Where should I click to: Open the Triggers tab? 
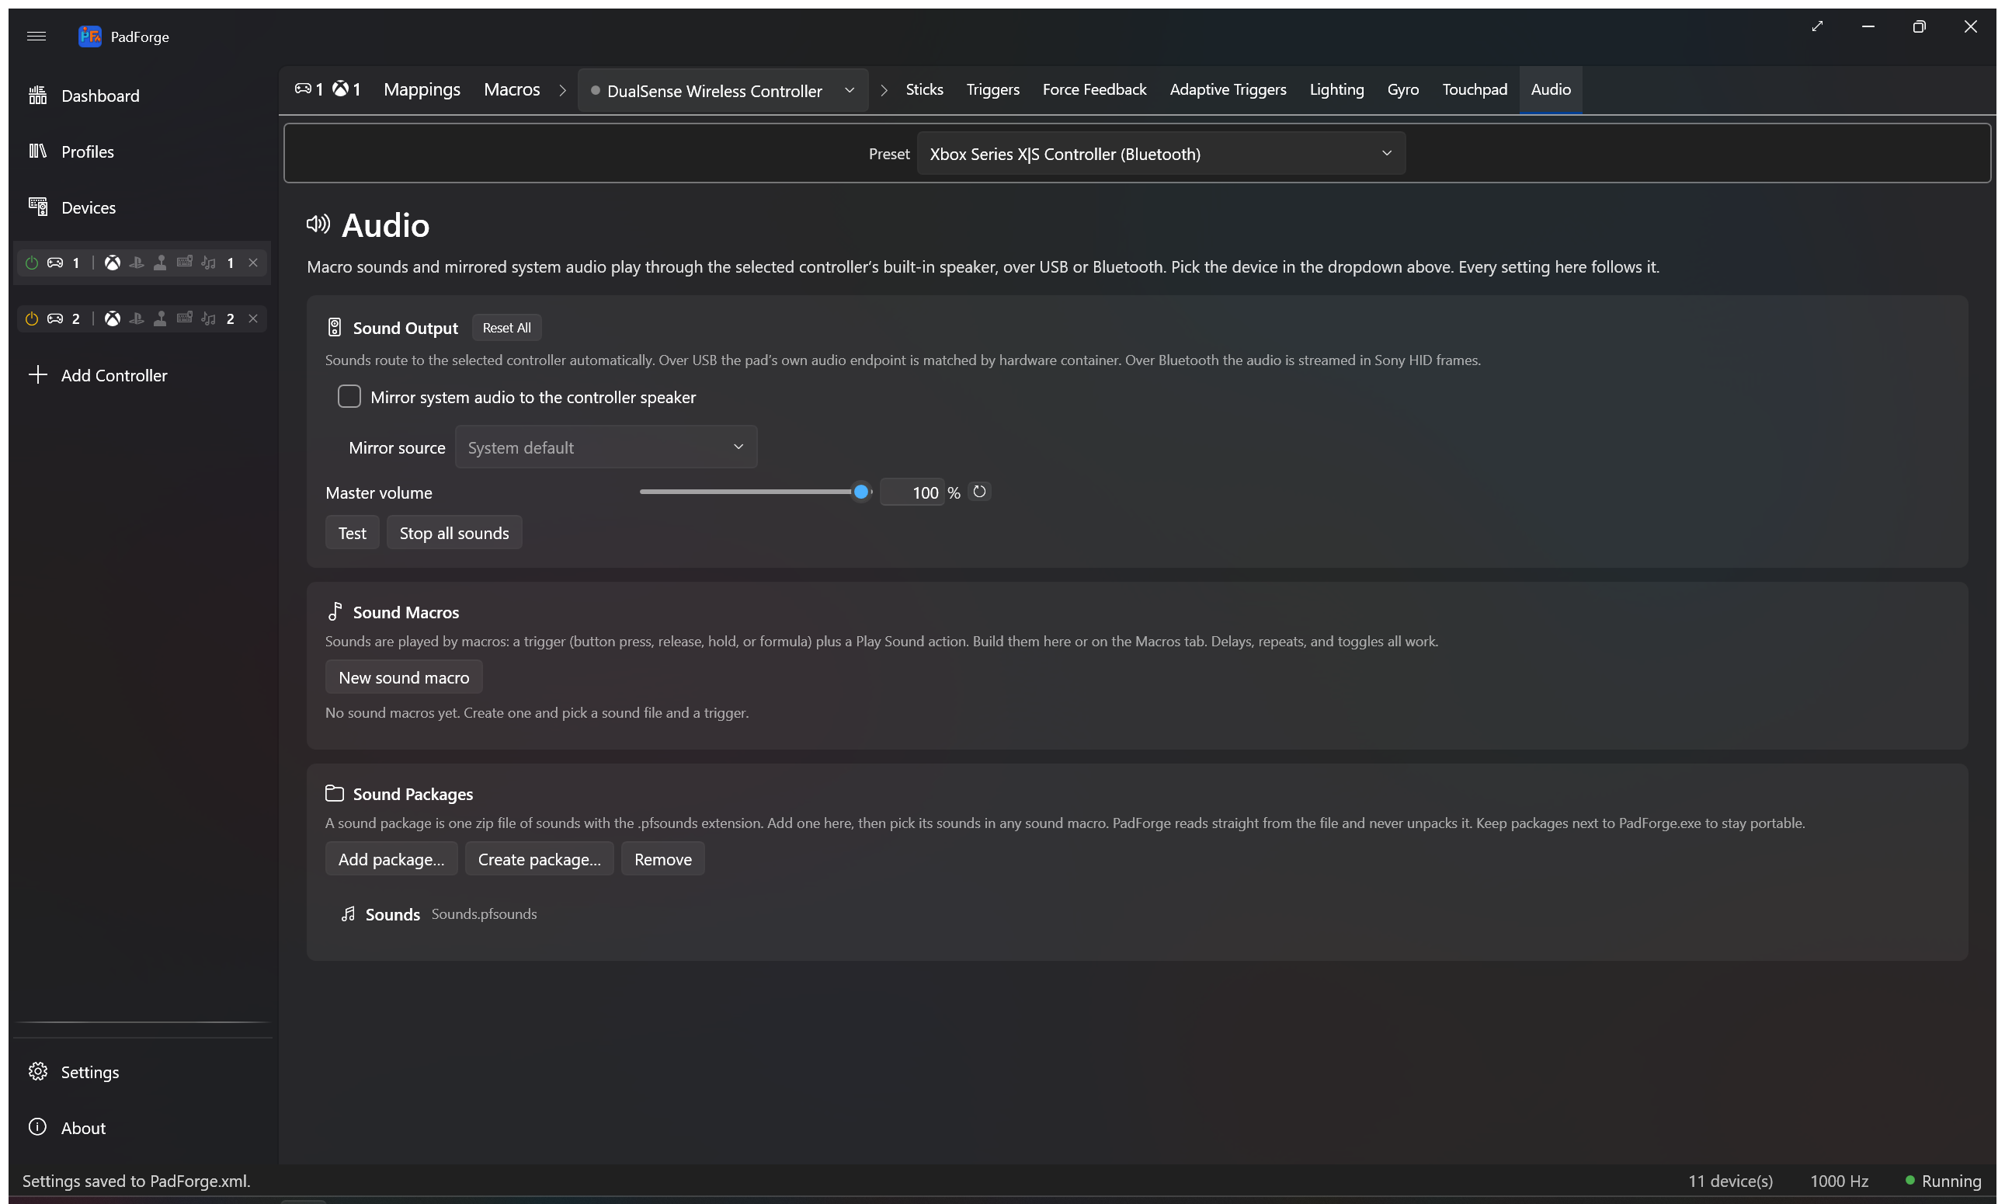point(992,89)
